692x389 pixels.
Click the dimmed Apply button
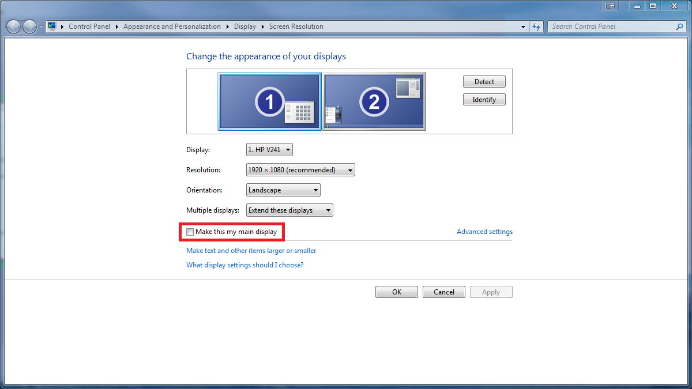point(491,292)
